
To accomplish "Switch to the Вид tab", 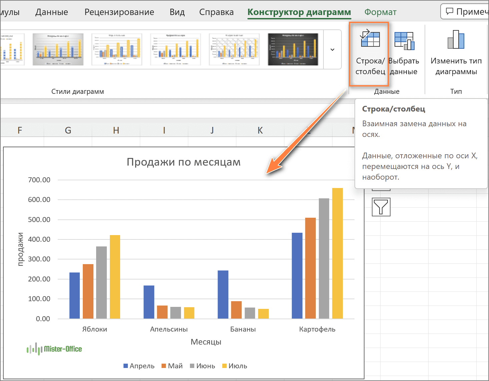I will [x=177, y=12].
